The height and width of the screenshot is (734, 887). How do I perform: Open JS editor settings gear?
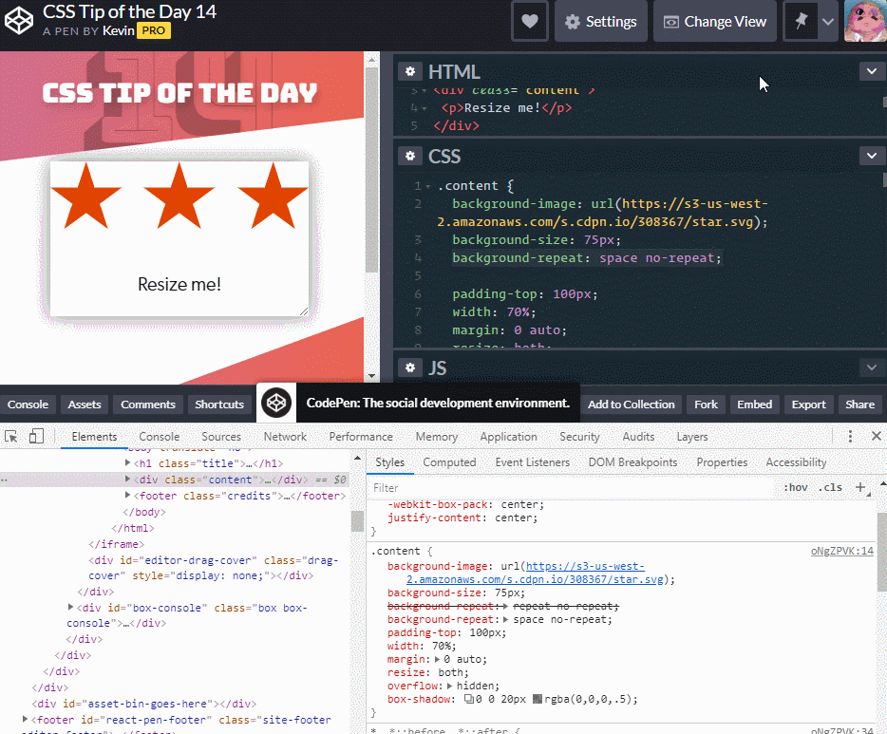(410, 368)
